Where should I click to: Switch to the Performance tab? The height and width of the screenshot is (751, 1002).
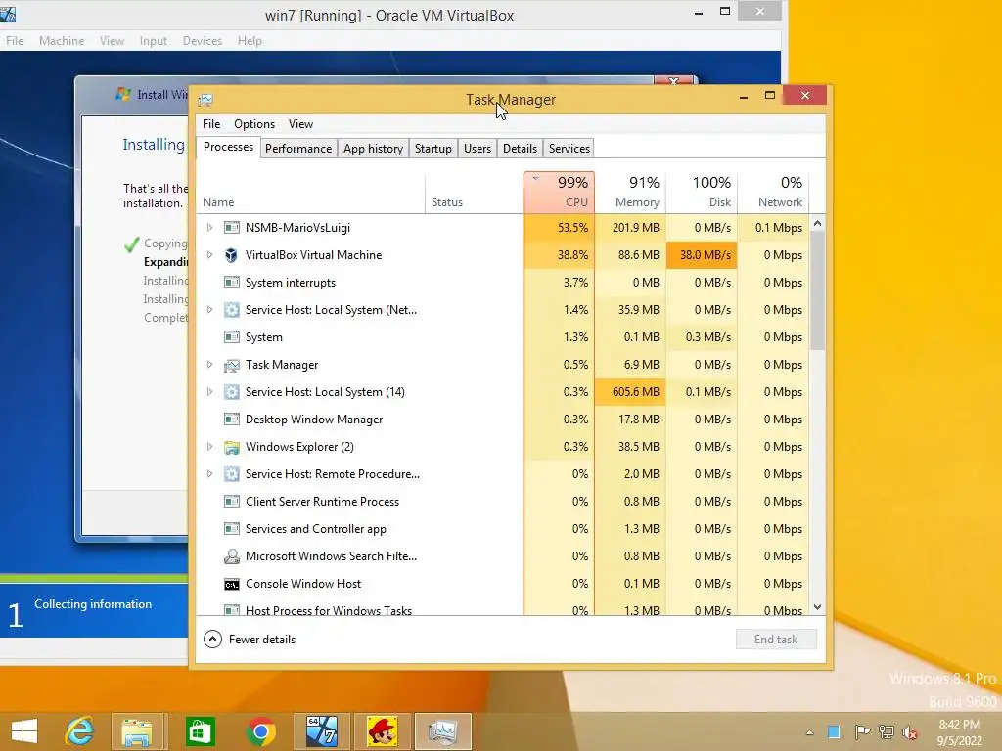coord(298,149)
